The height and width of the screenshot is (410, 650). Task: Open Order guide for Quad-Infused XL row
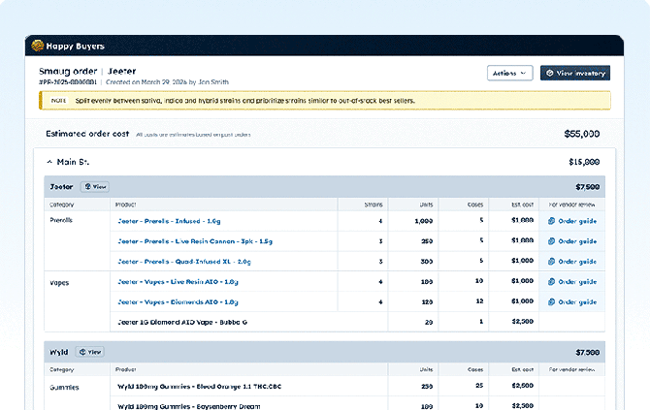[x=572, y=262]
